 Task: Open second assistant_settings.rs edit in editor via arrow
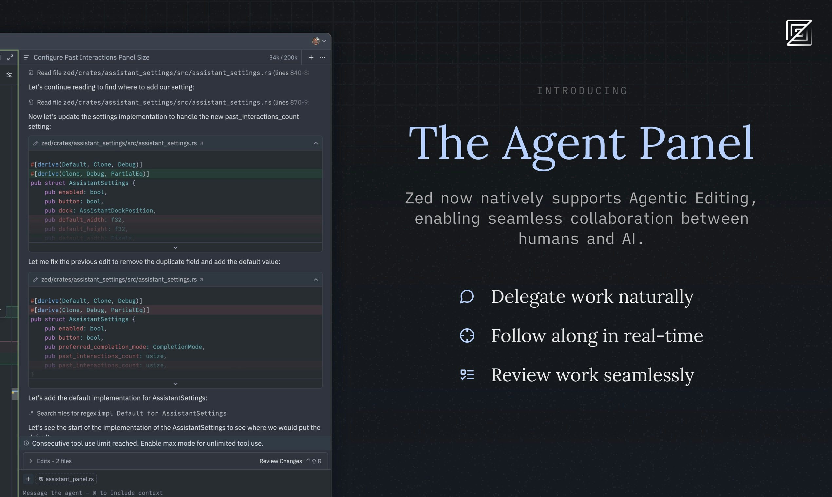pyautogui.click(x=201, y=280)
